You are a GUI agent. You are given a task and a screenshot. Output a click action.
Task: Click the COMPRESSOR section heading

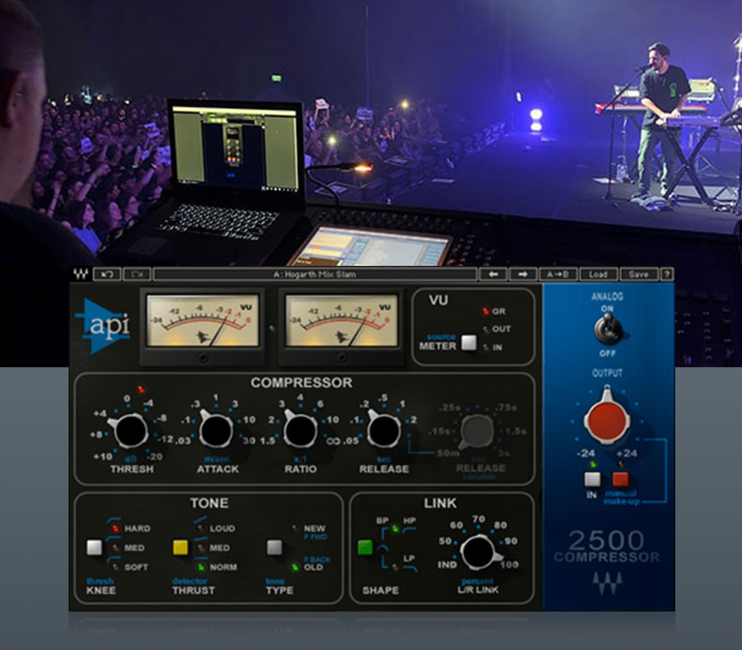click(301, 382)
